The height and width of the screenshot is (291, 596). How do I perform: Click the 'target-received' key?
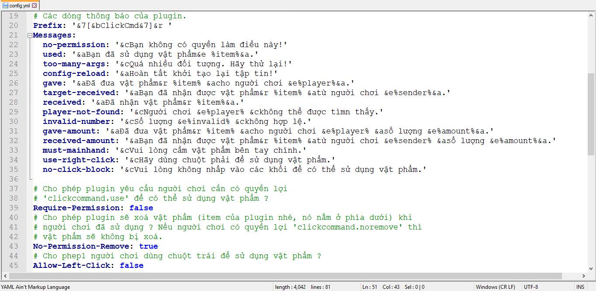(79, 93)
